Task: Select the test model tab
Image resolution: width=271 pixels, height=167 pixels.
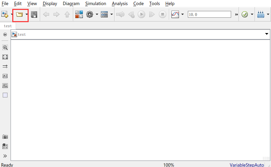Action: tap(8, 26)
